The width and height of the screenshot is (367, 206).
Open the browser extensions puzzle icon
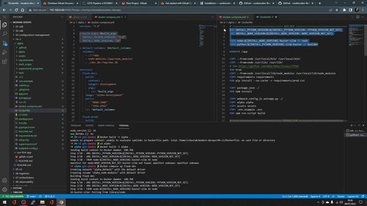coord(344,10)
